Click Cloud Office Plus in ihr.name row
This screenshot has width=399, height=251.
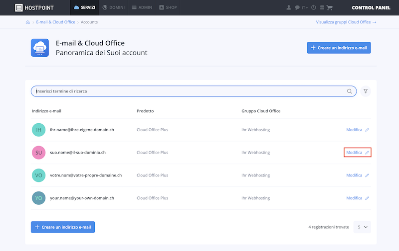153,130
